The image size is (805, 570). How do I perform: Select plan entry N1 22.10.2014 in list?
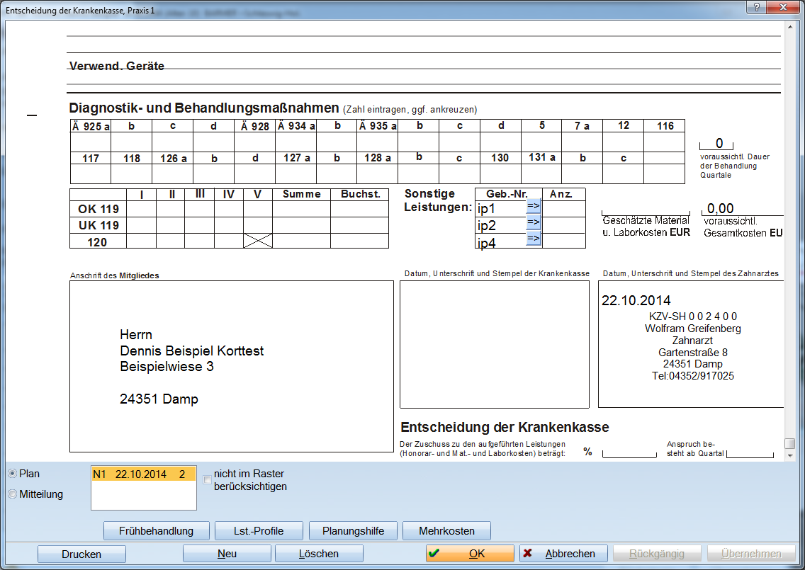point(143,474)
